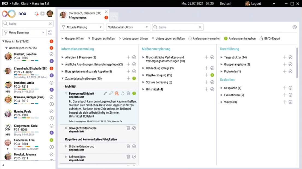Toggle check mark for Behandlungspflege (3)

212,68
